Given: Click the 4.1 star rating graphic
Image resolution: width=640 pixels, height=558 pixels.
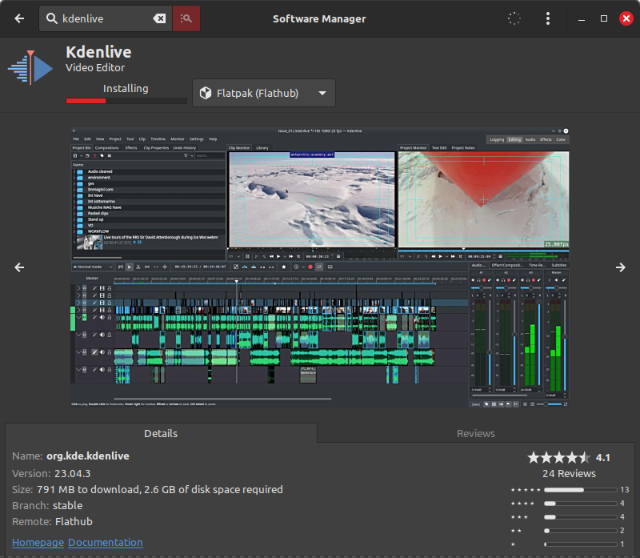Looking at the screenshot, I should pyautogui.click(x=558, y=457).
